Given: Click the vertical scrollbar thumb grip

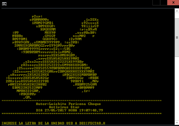Looking at the screenshot, I should 177,38.
